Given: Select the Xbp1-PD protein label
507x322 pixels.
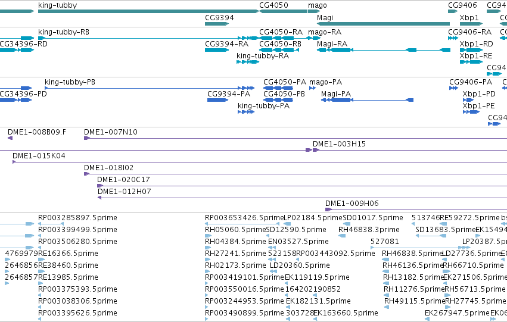Looking at the screenshot, I should click(479, 94).
